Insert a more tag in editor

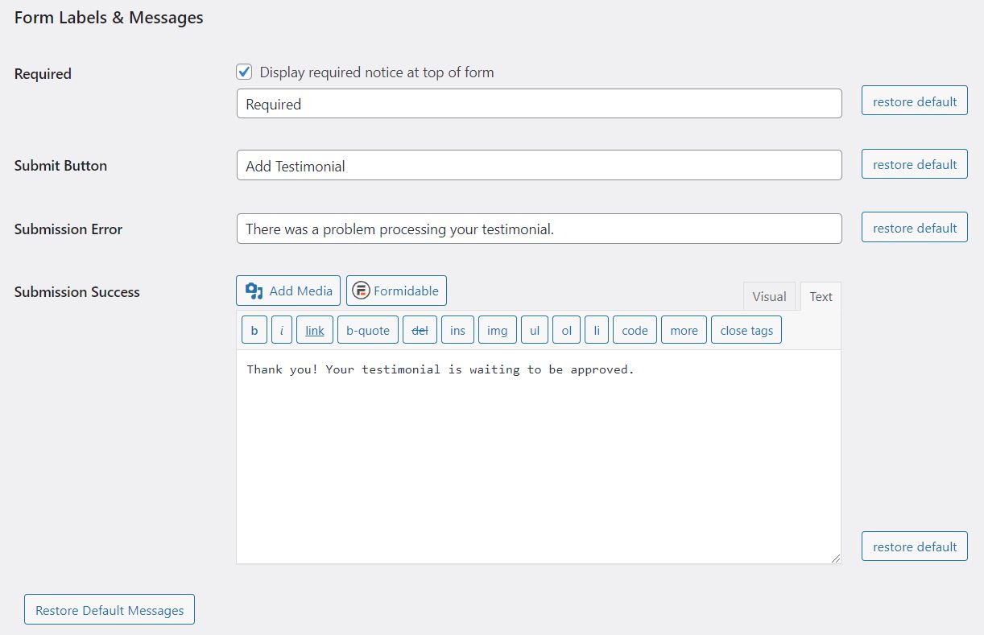(684, 330)
